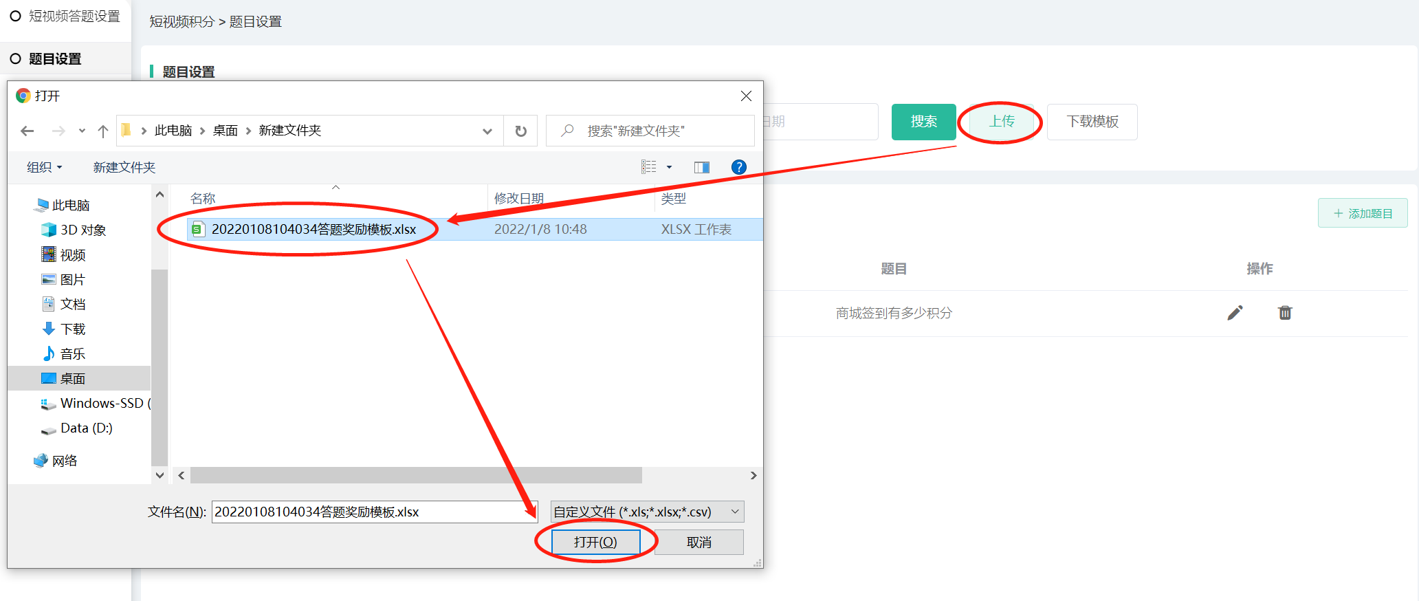Click the 添加题目 button
Screen dimensions: 1419x601
(1363, 213)
